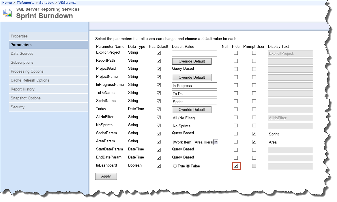
Task: Select the True radio button for IsDashboard
Action: (x=175, y=166)
